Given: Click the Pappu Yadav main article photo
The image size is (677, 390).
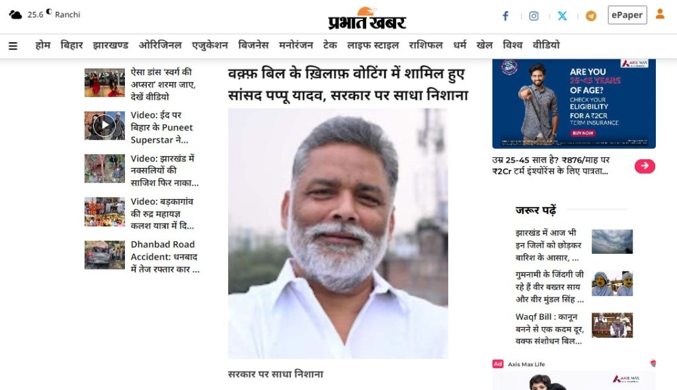Looking at the screenshot, I should 338,233.
